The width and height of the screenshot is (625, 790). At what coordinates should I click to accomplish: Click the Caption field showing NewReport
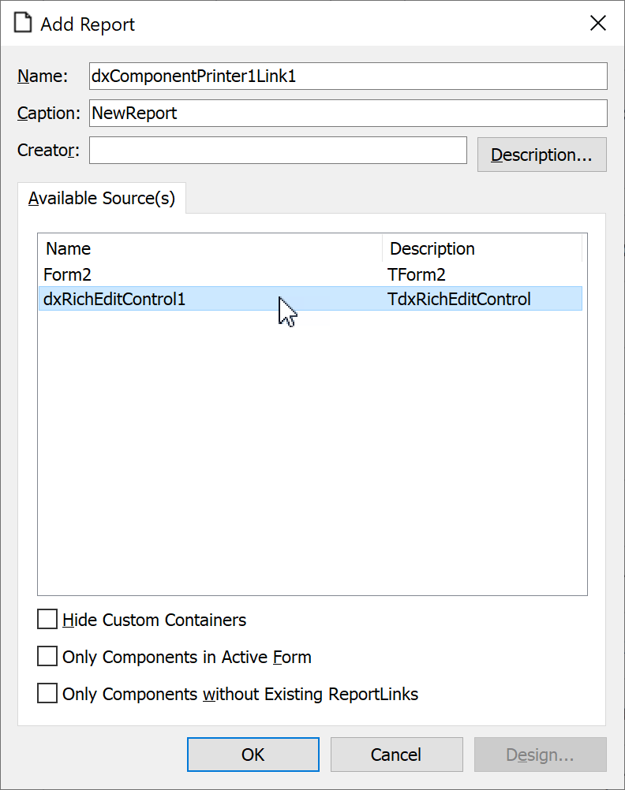[x=347, y=113]
